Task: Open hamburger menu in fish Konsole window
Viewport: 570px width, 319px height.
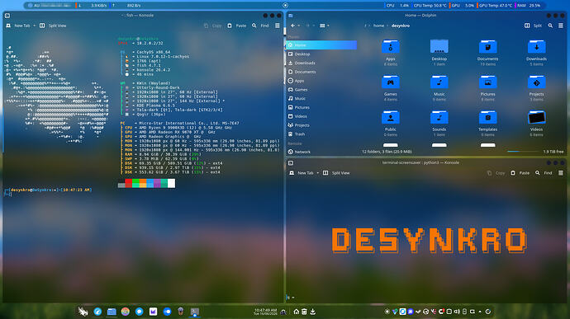Action: (278, 26)
